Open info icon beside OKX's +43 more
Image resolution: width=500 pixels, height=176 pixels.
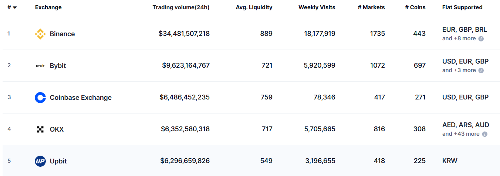(485, 134)
